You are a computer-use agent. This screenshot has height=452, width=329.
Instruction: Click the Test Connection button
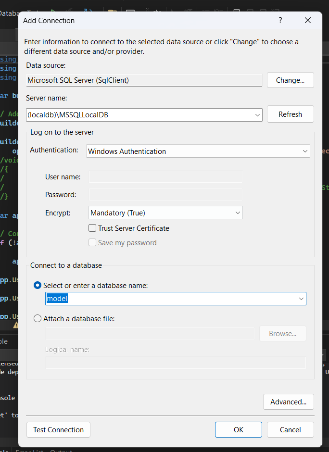point(58,430)
